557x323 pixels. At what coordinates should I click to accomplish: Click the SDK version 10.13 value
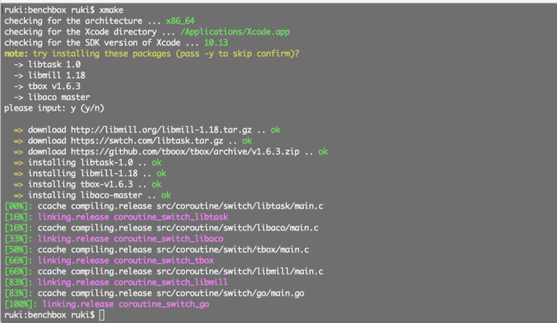pos(216,43)
